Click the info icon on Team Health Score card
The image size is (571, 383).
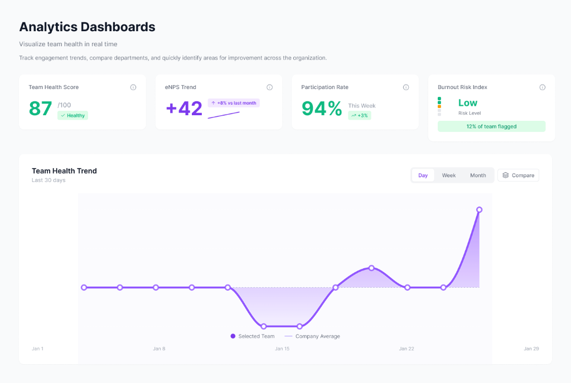133,87
